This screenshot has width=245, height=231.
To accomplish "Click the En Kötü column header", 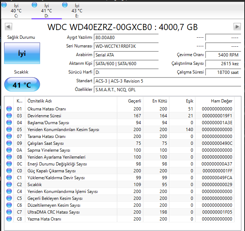I will 156,101.
